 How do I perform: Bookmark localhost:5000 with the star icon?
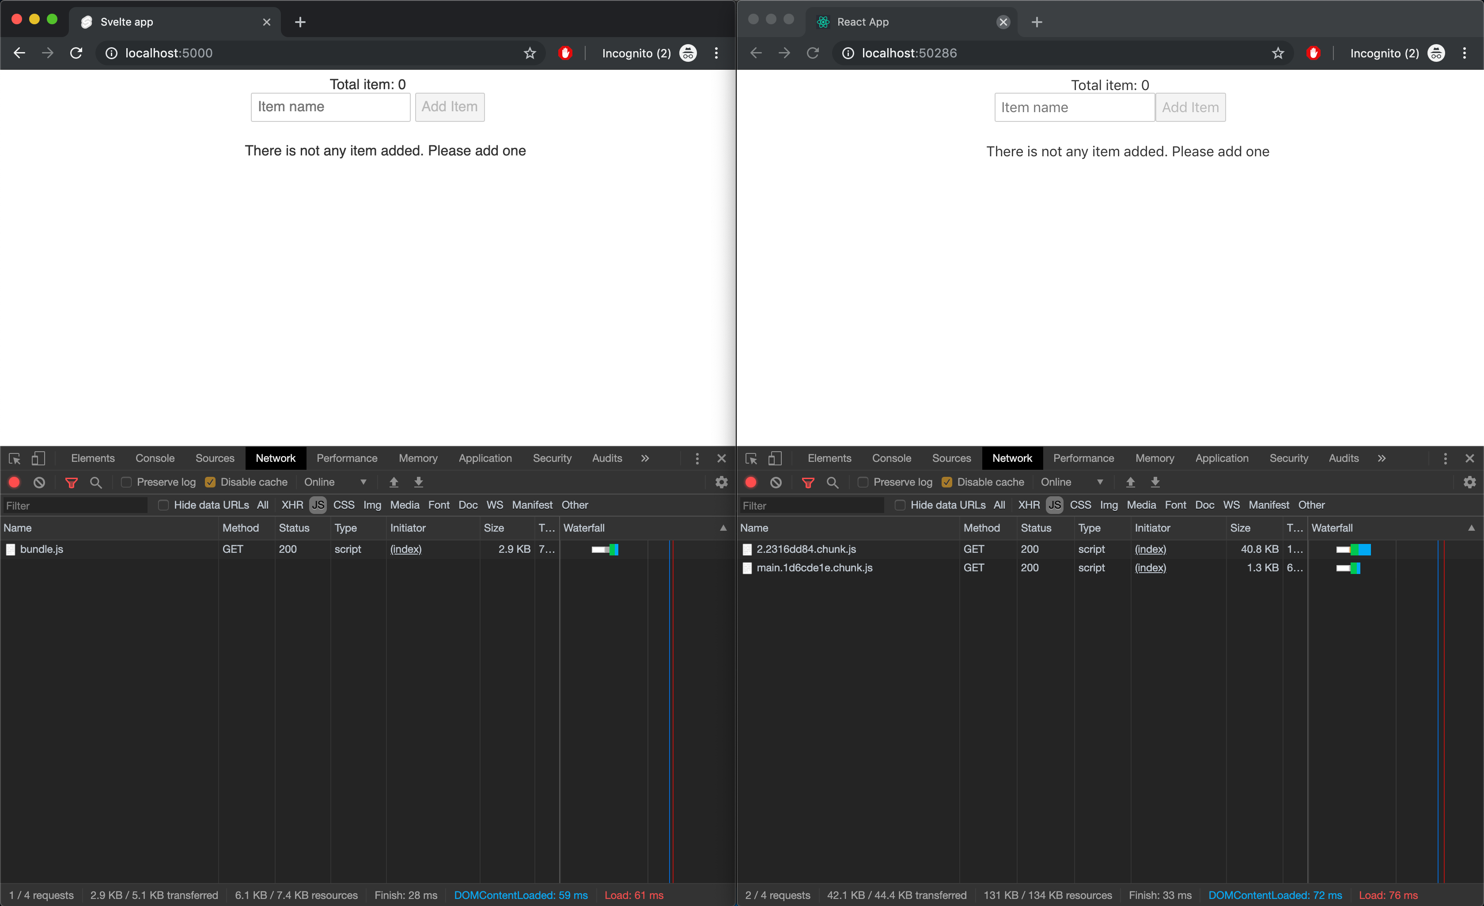tap(530, 53)
